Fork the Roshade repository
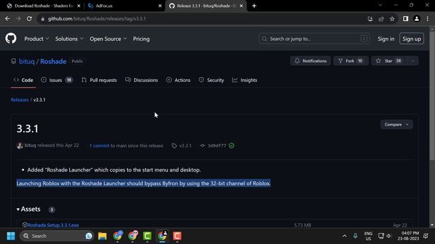 [x=351, y=61]
